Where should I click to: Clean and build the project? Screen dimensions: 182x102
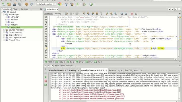pos(72,4)
